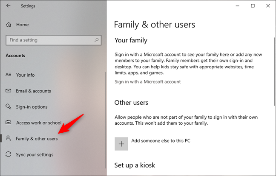Click the sidebar vertical scrollbar
Screen dimensions: 276x176
coord(106,120)
